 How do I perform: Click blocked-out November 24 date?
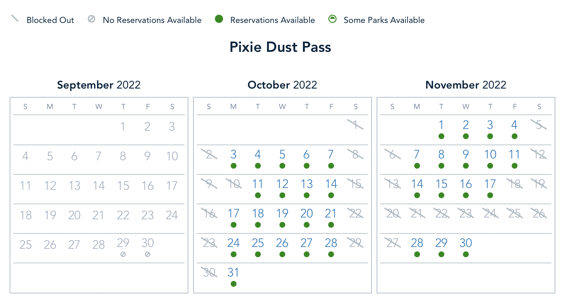click(x=490, y=214)
